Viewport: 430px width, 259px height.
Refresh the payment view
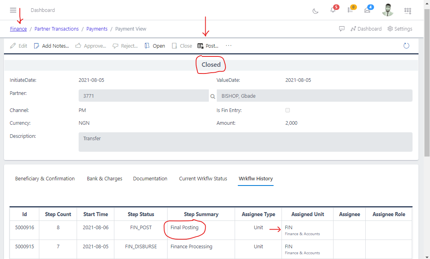[406, 46]
